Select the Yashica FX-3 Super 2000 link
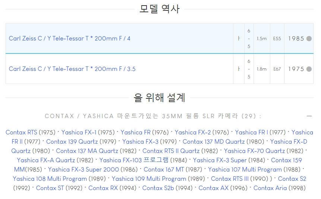This screenshot has height=199, width=321. coord(84,170)
